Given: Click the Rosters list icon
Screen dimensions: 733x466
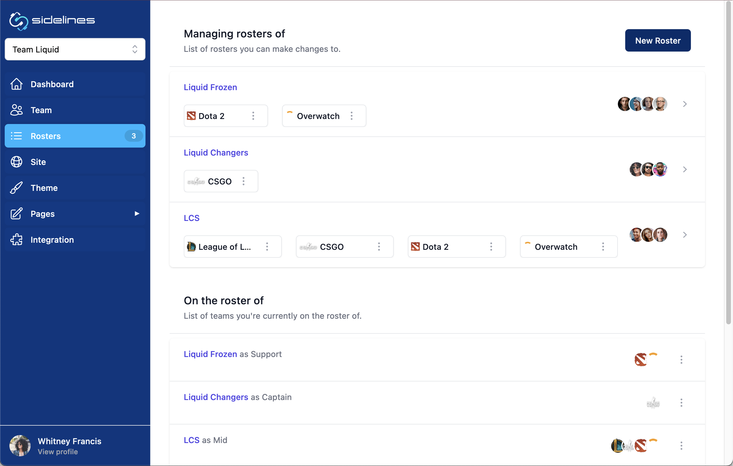Looking at the screenshot, I should tap(16, 136).
